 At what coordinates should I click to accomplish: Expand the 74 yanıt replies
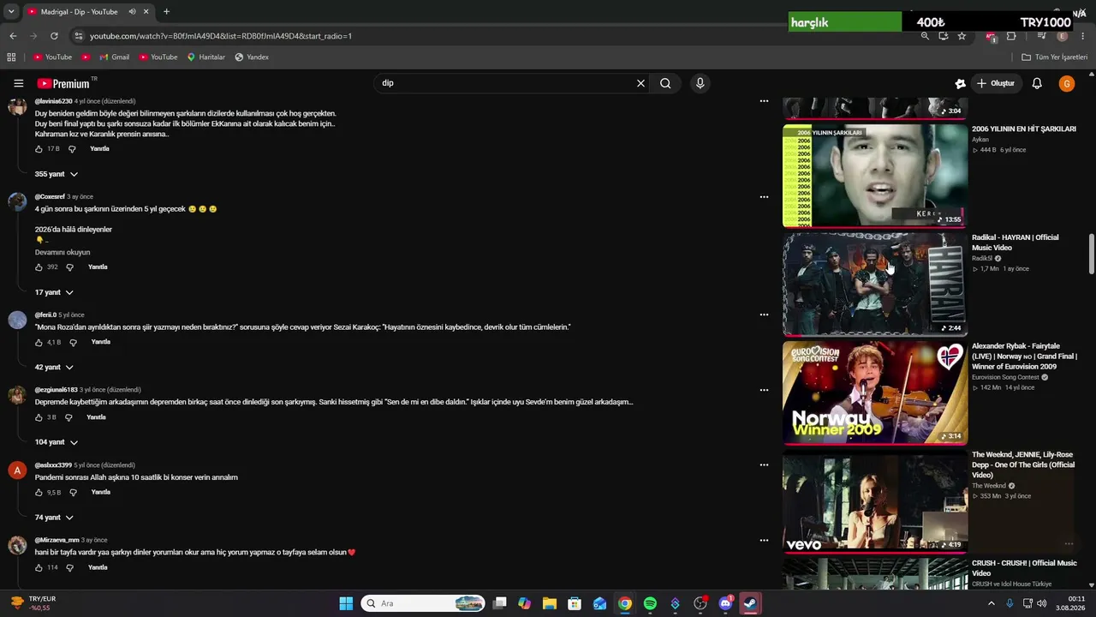(55, 518)
